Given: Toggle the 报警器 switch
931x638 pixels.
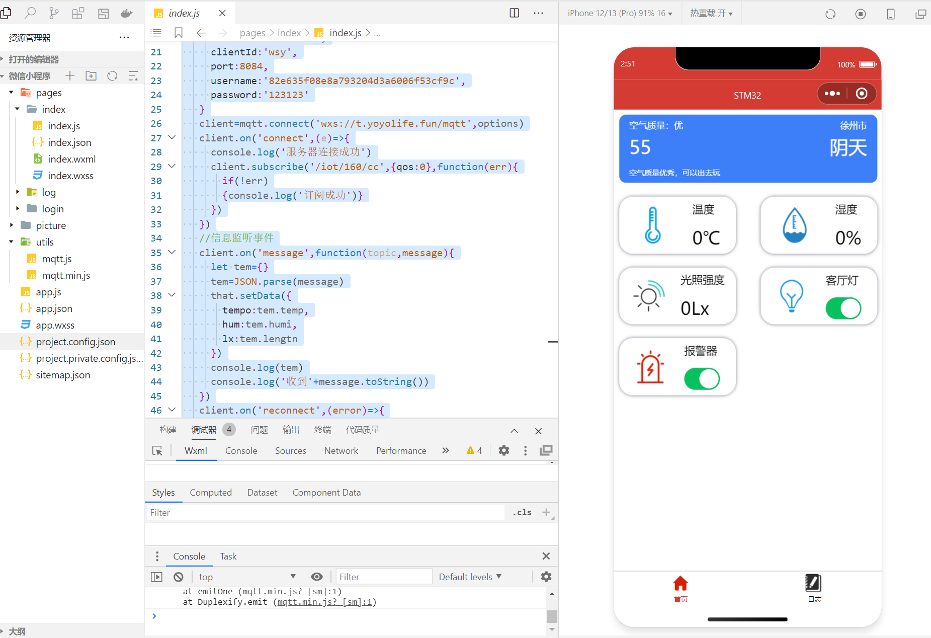Looking at the screenshot, I should (702, 378).
